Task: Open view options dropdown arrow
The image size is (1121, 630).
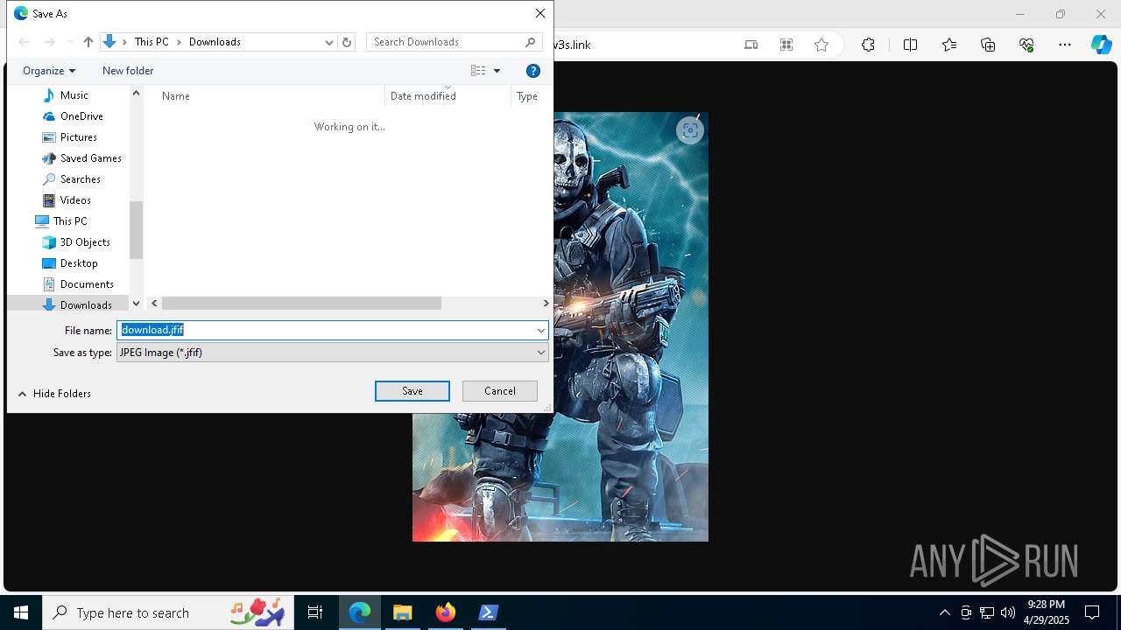Action: [x=497, y=71]
